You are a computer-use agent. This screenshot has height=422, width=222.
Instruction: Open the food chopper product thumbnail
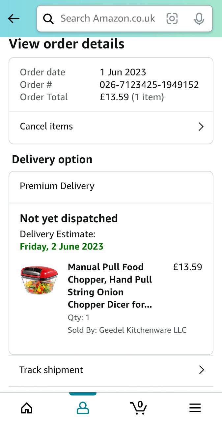point(39,280)
